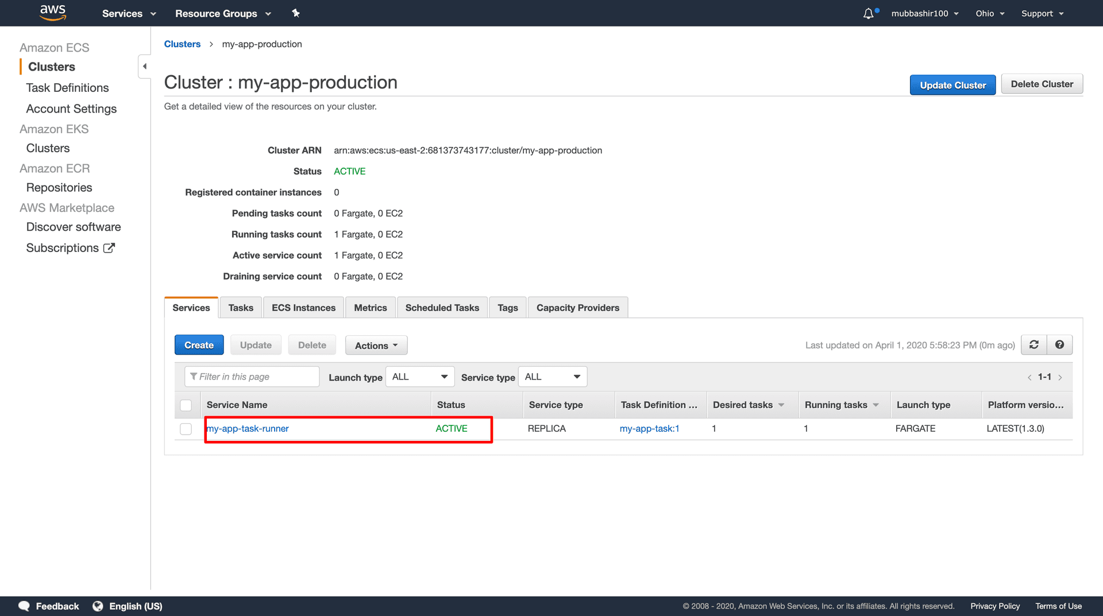Image resolution: width=1103 pixels, height=616 pixels.
Task: Click the Feedback speech bubble icon
Action: 24,606
